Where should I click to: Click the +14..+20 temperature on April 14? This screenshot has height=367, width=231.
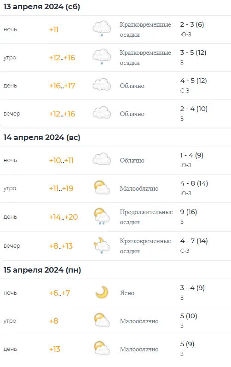point(64,217)
